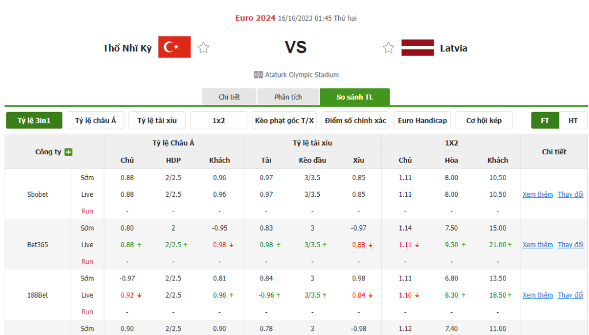This screenshot has width=589, height=335.
Task: Select the Tỷ lệ 3in1 filter
Action: click(34, 120)
